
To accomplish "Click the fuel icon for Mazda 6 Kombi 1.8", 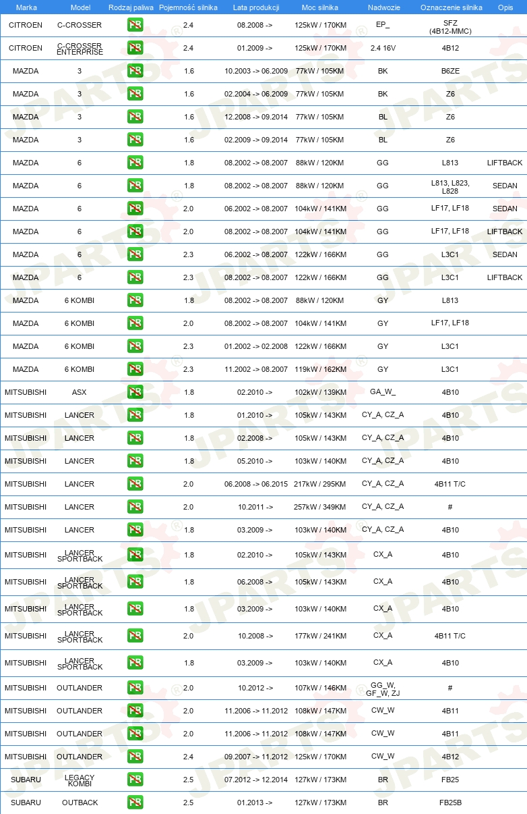I will point(135,301).
